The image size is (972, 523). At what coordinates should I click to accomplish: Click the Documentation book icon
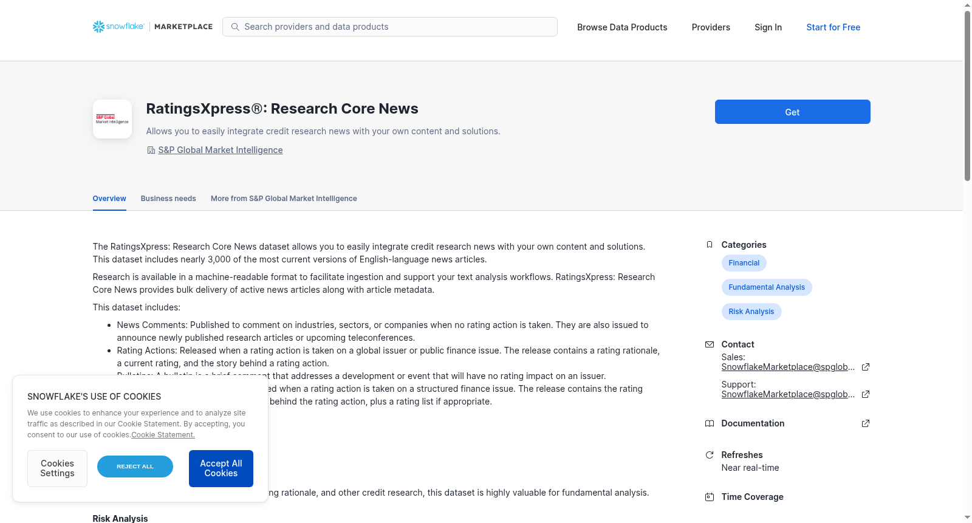[x=710, y=423]
